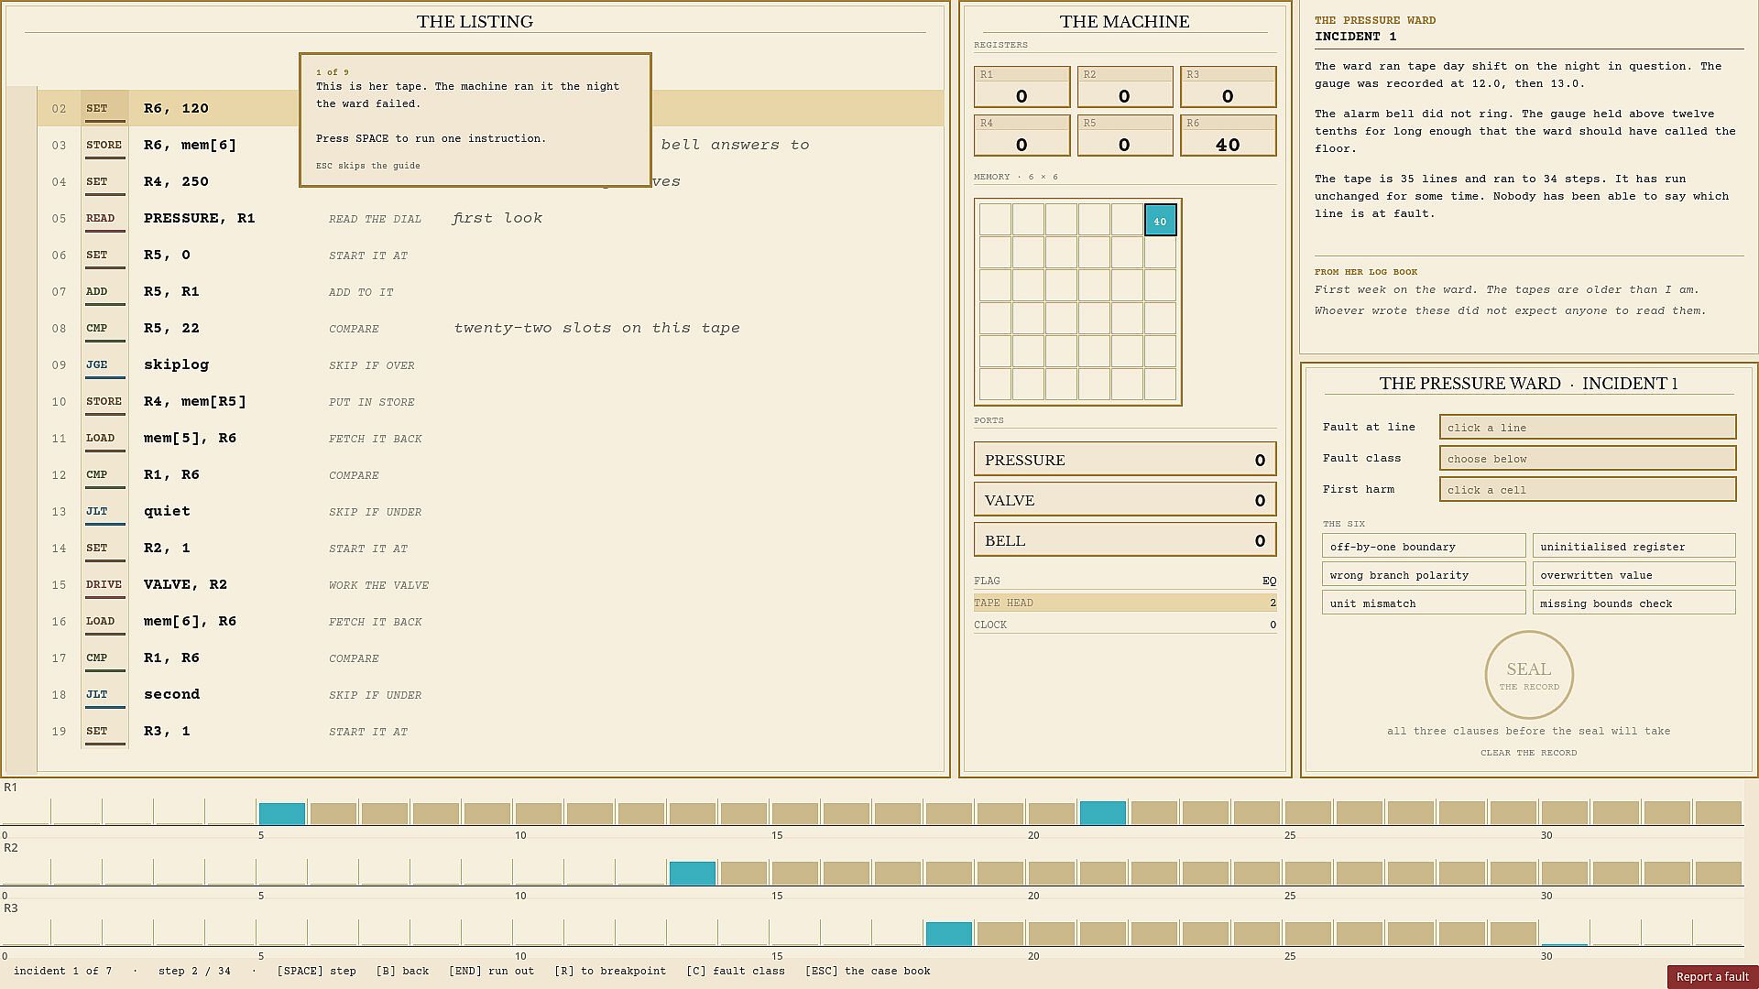
Task: Select 'uninitialised register' fault class
Action: (1633, 547)
